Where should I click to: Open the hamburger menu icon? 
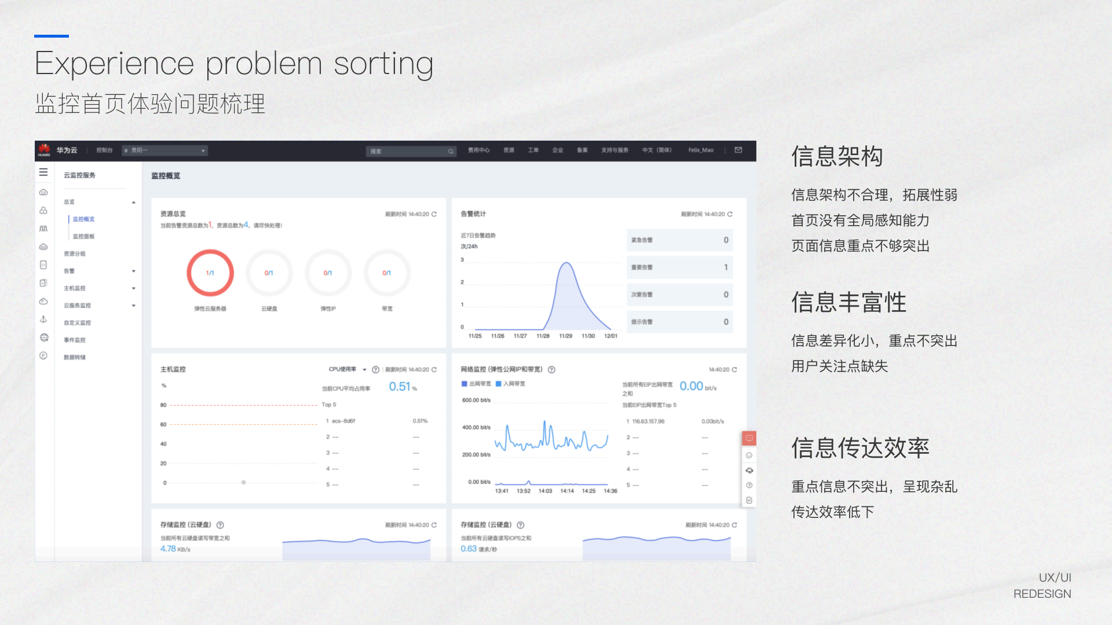click(43, 172)
